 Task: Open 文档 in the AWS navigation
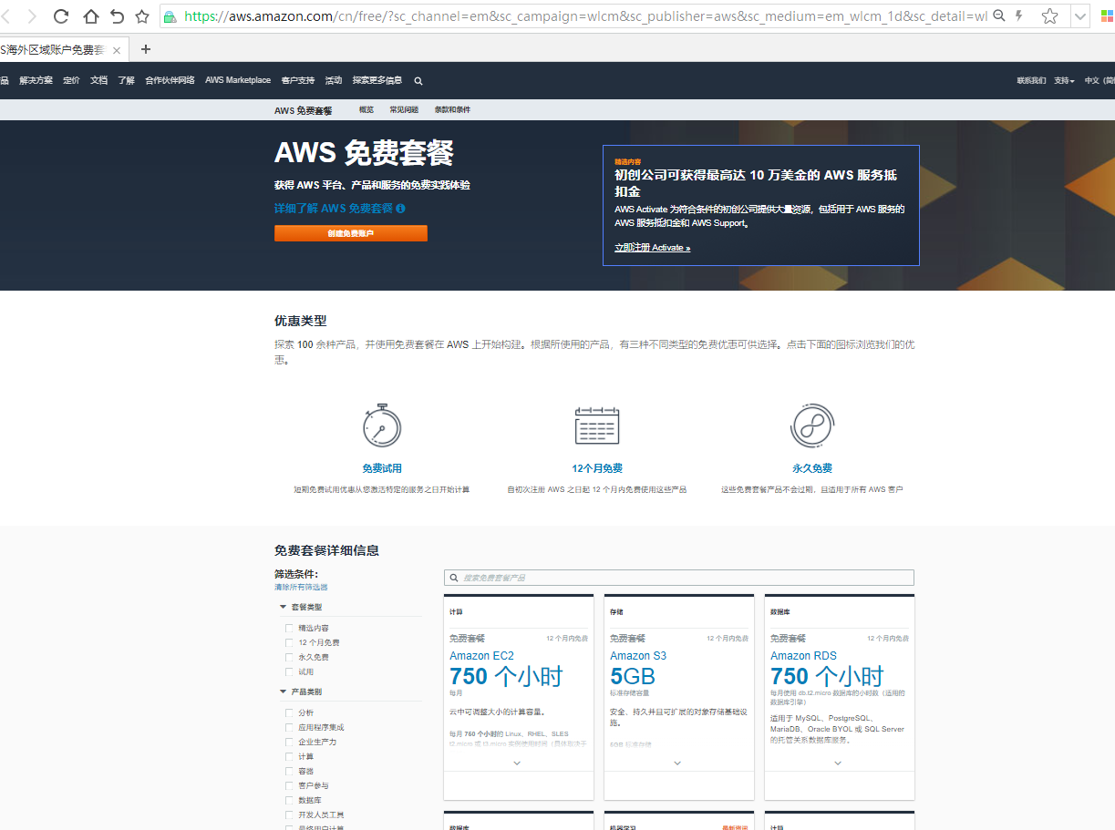(98, 80)
